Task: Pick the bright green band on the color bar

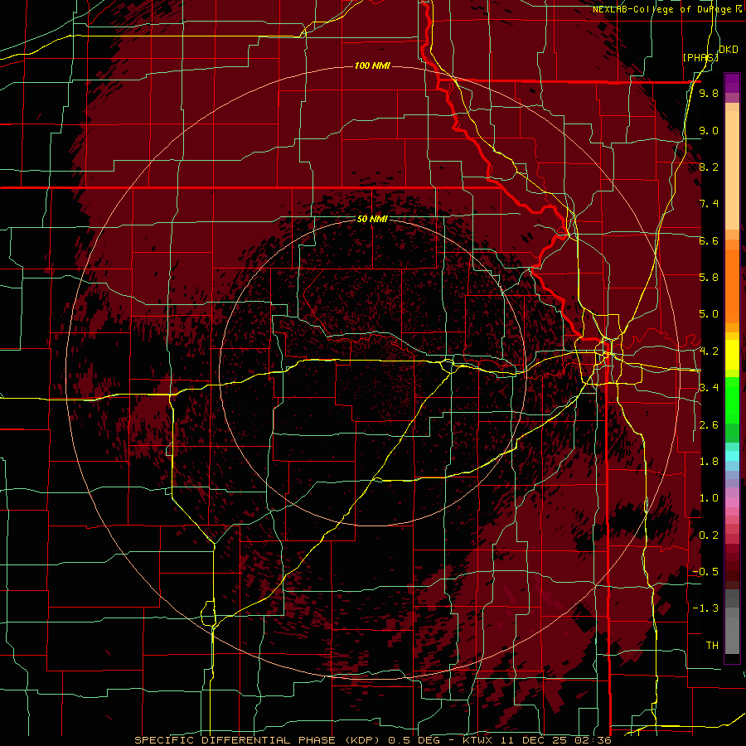Action: (732, 400)
